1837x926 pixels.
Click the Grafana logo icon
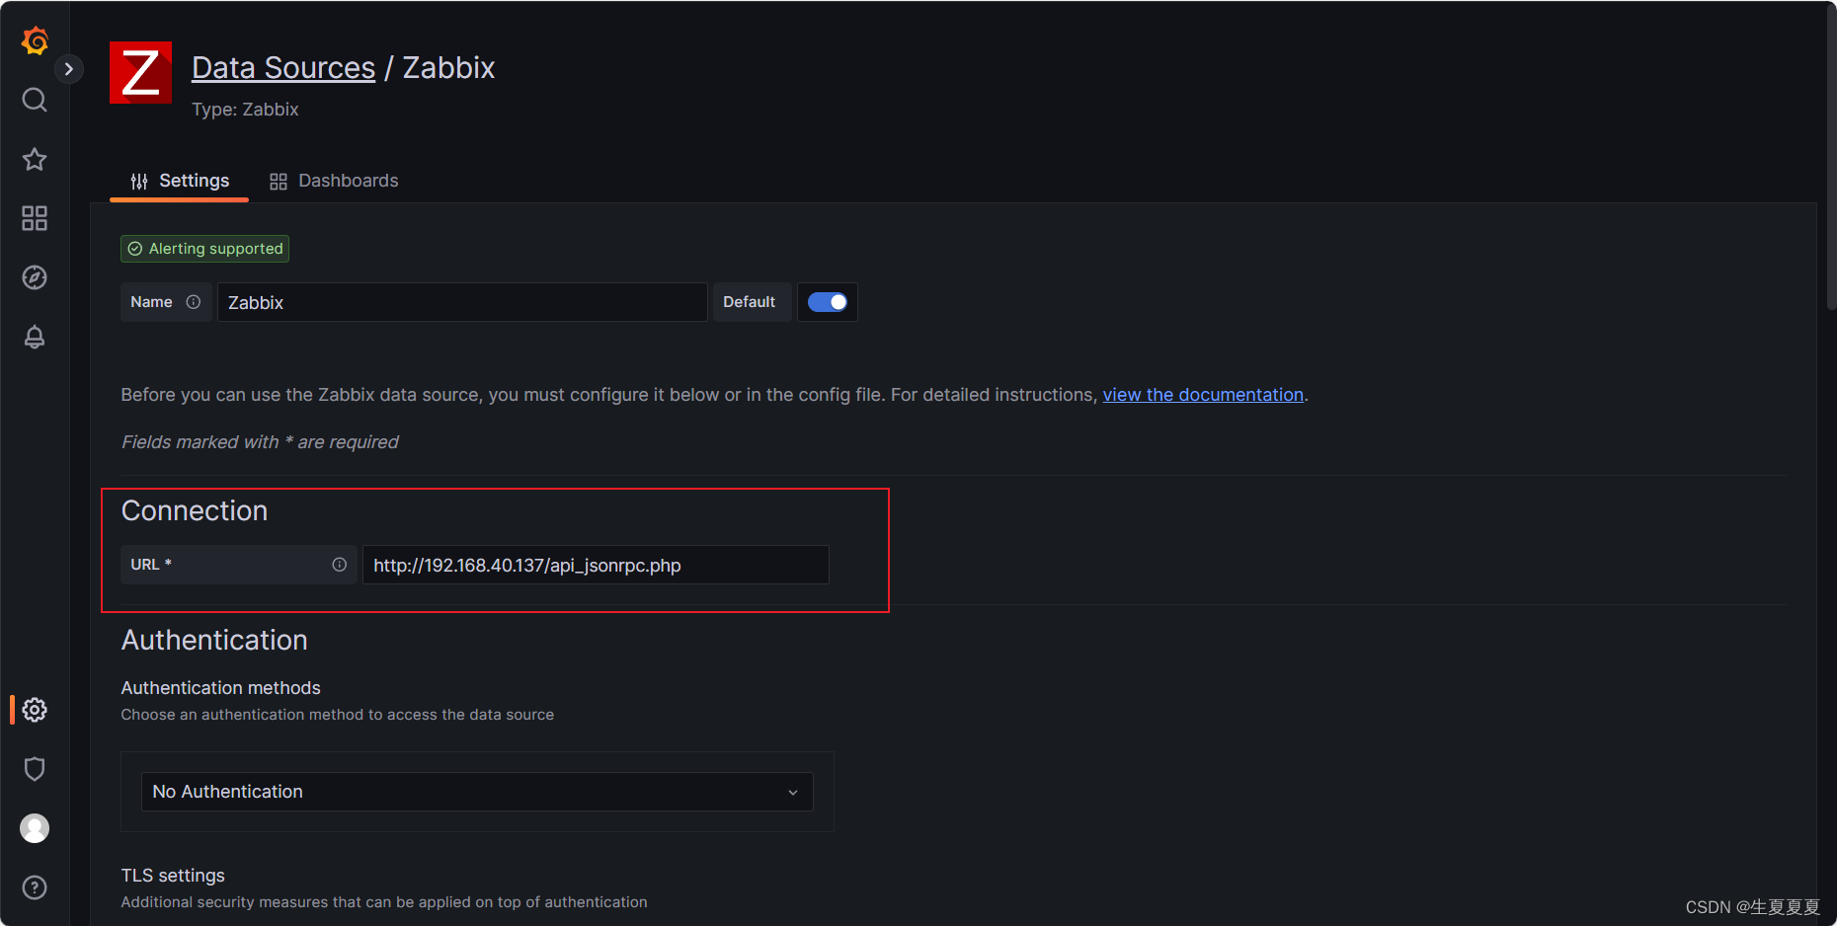35,40
